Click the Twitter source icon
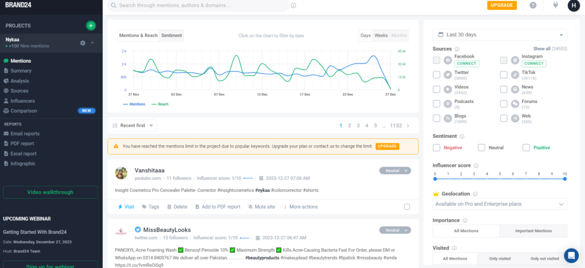The image size is (585, 268). (x=448, y=75)
